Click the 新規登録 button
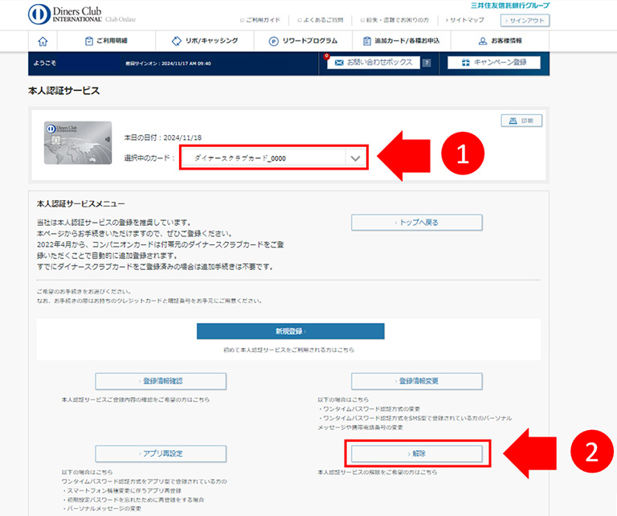The image size is (617, 516). [x=290, y=331]
